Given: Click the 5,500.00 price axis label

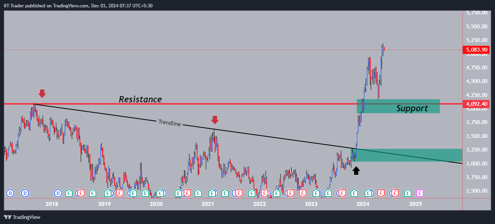Looking at the screenshot, I should 477,26.
